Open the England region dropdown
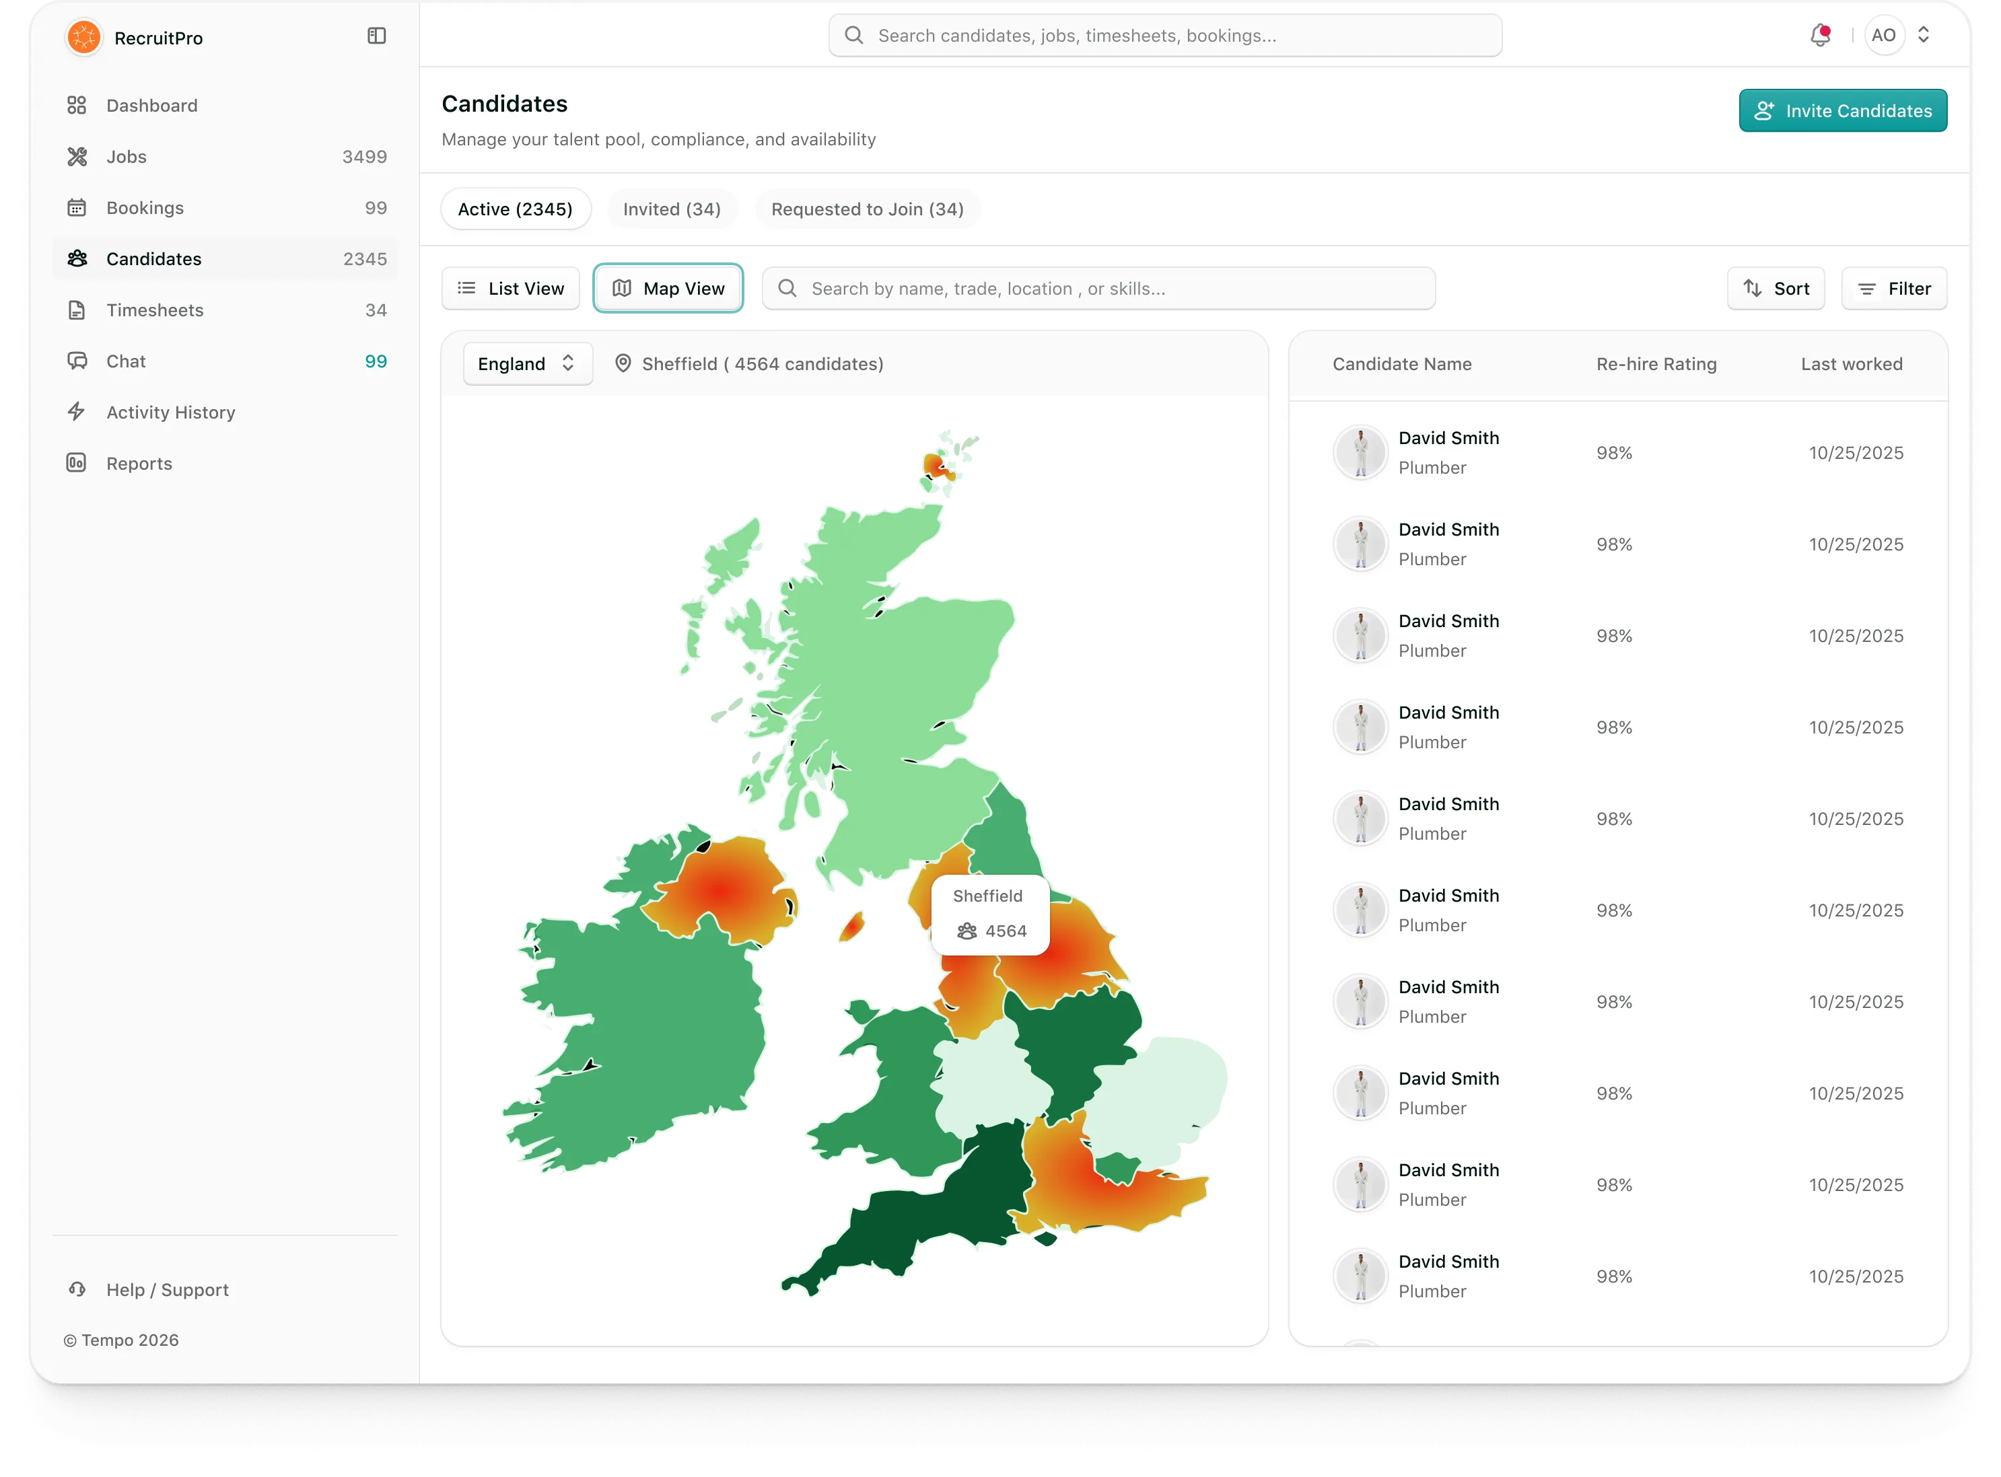 pos(528,364)
